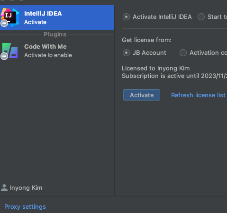Image resolution: width=227 pixels, height=213 pixels.
Task: Click the blue Activate button
Action: pos(142,95)
